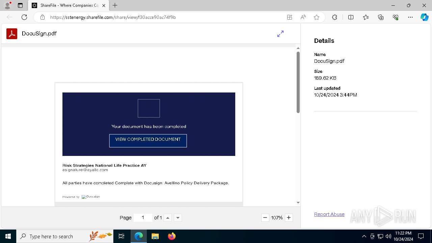Toggle split screen view
This screenshot has height=243, width=432.
351,17
